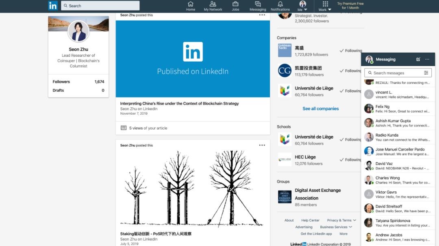The image size is (439, 246).
Task: Open Digital Asset Exchange Association group
Action: point(317,194)
